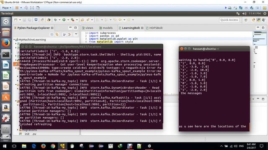Click the Save icon in Eclipse toolbar

click(25, 20)
